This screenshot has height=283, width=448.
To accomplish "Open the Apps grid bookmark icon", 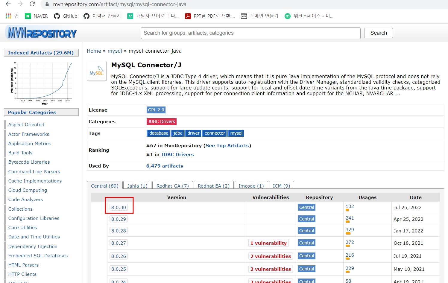I will click(8, 16).
